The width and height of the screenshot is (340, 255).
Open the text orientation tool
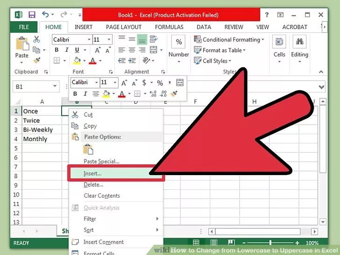(x=146, y=60)
